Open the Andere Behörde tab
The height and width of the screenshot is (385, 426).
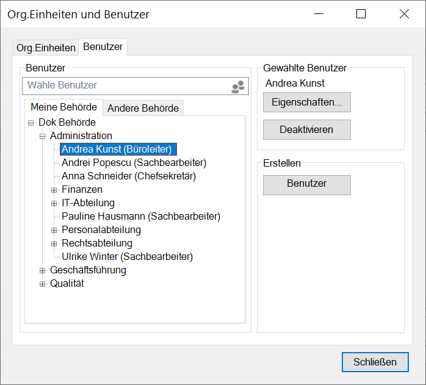(x=143, y=108)
